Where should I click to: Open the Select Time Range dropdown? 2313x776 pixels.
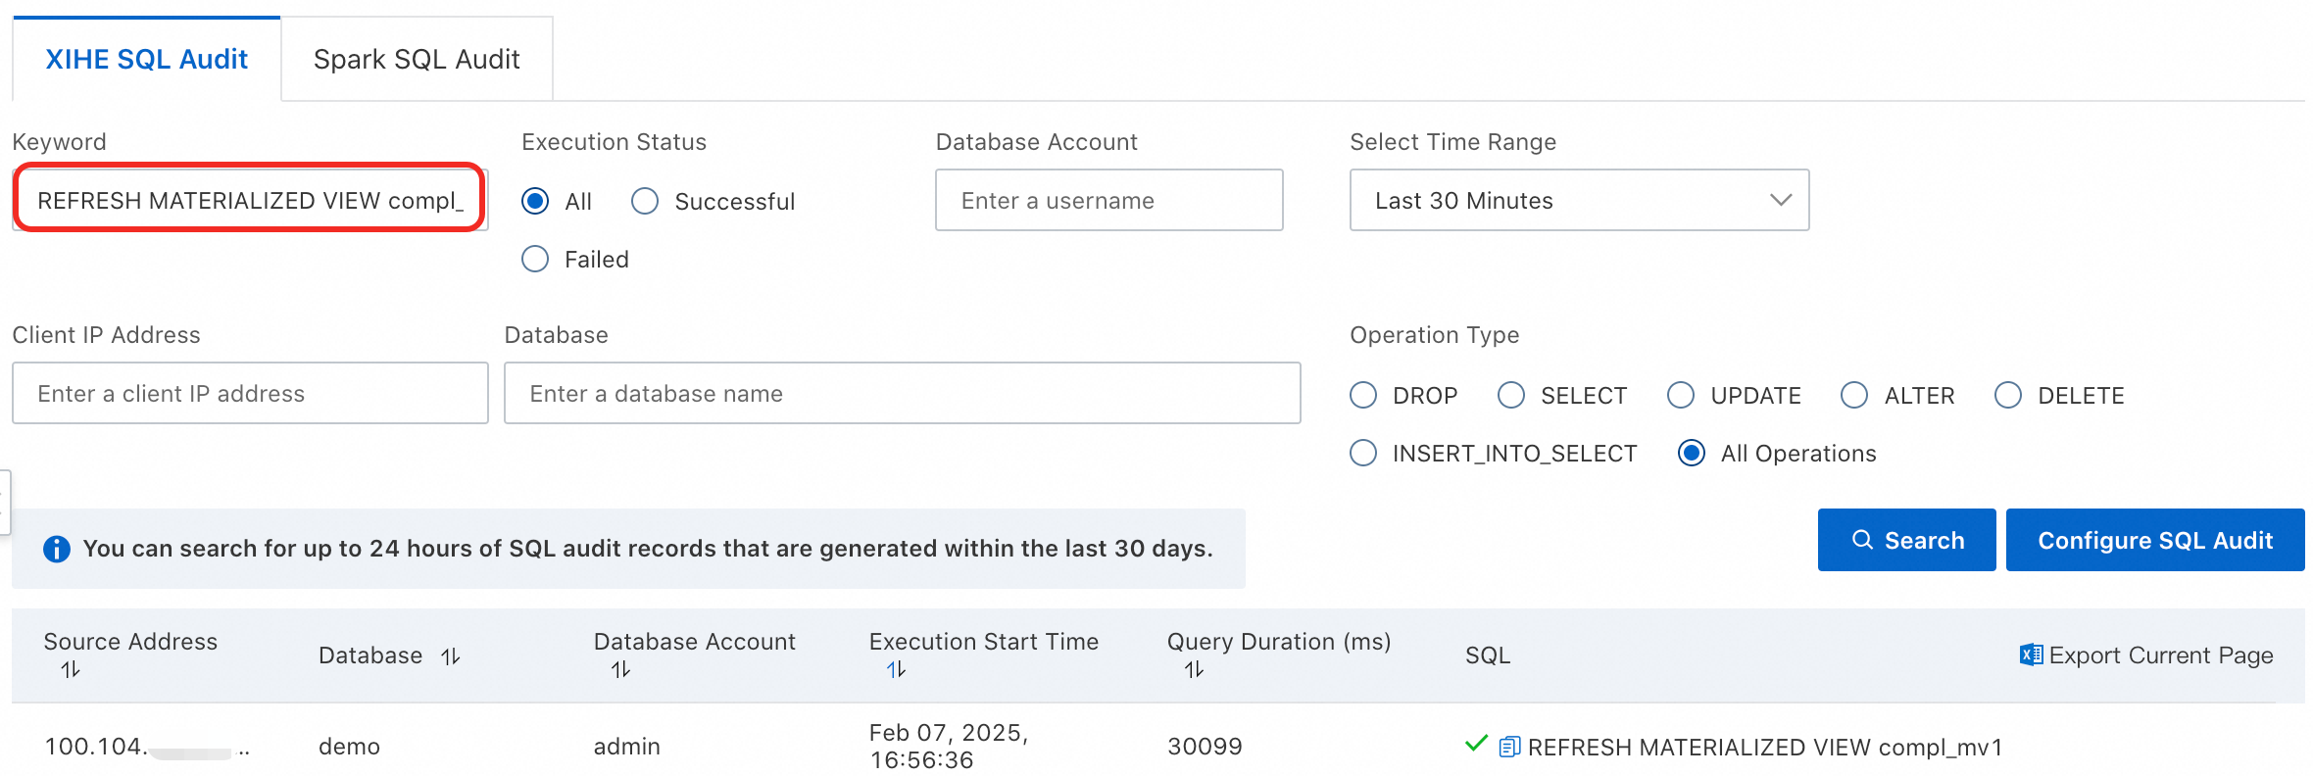pos(1579,200)
